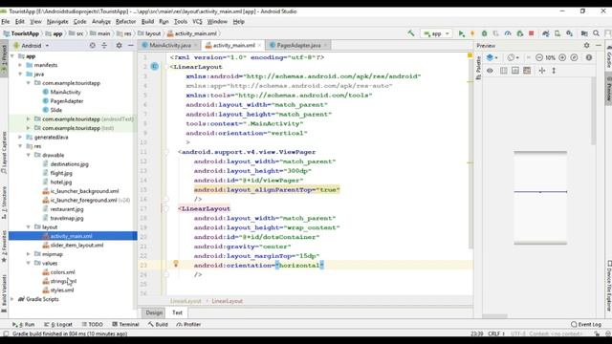Select slider_item_layout.xml in the project tree
This screenshot has height=344, width=612.
point(76,246)
